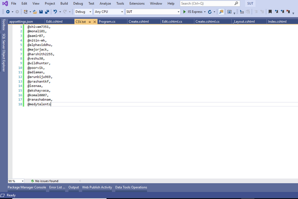Click the Navigate Forward arrow icon
The image size is (298, 199).
pos(17,12)
